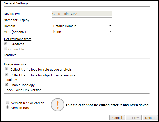The height and width of the screenshot is (122, 159).
Task: Click the Topology underlined heading
Action: point(10,80)
